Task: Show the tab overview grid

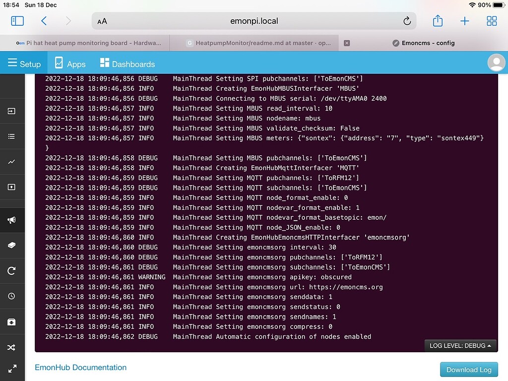Action: tap(492, 21)
